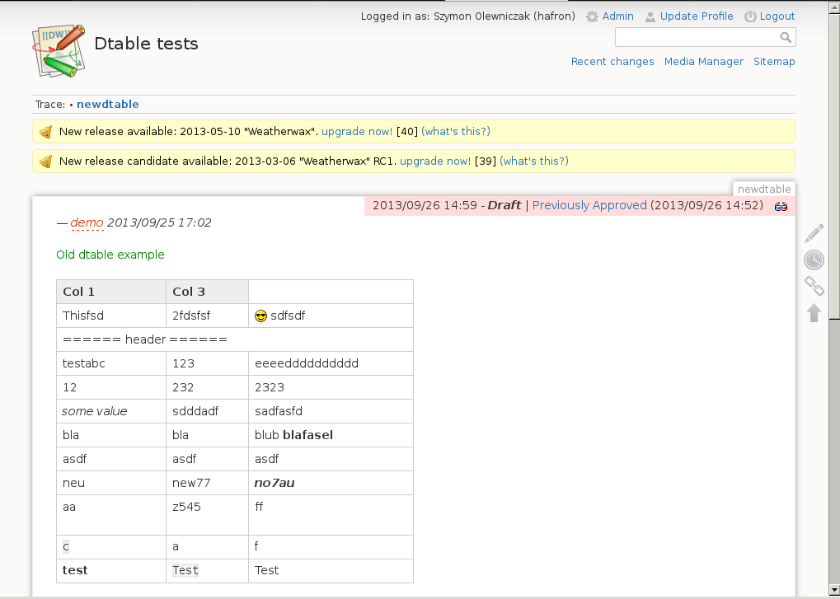Open the Previously Approved revision
This screenshot has height=599, width=840.
(589, 205)
